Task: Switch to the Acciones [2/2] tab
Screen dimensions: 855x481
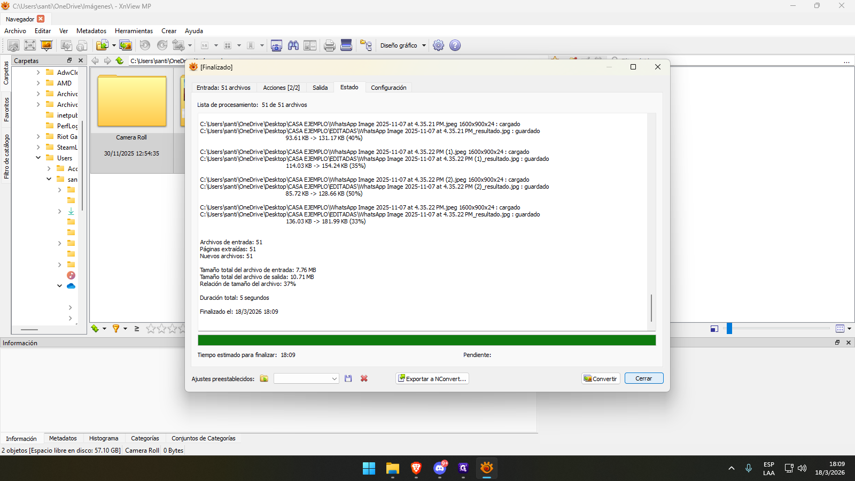Action: [281, 88]
